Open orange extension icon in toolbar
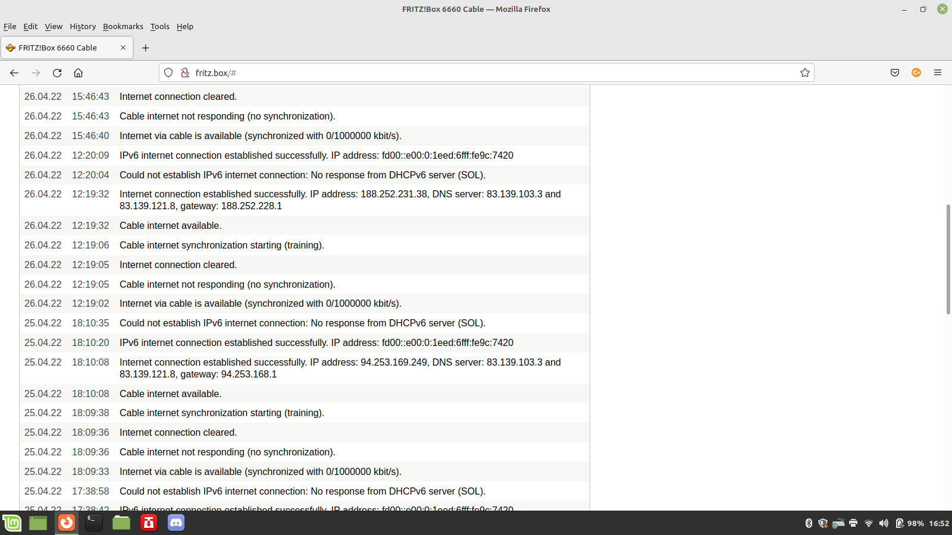 click(916, 73)
